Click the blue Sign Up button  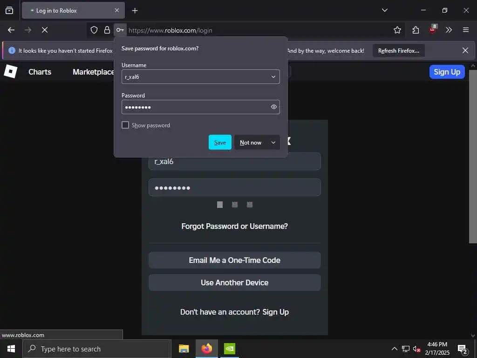point(447,72)
